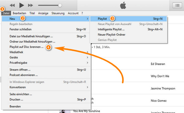Skip forward with the fast-forward button
This screenshot has height=113, width=184.
pyautogui.click(x=30, y=5)
